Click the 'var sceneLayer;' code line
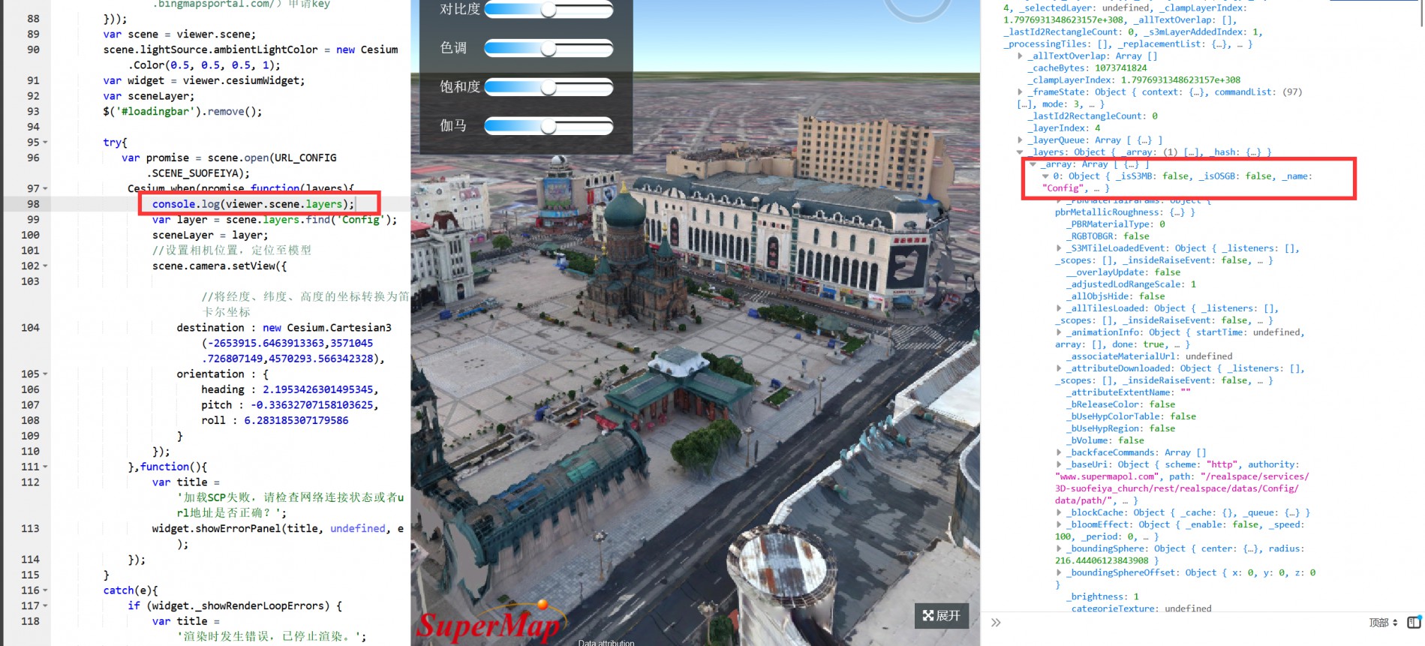 (x=149, y=96)
